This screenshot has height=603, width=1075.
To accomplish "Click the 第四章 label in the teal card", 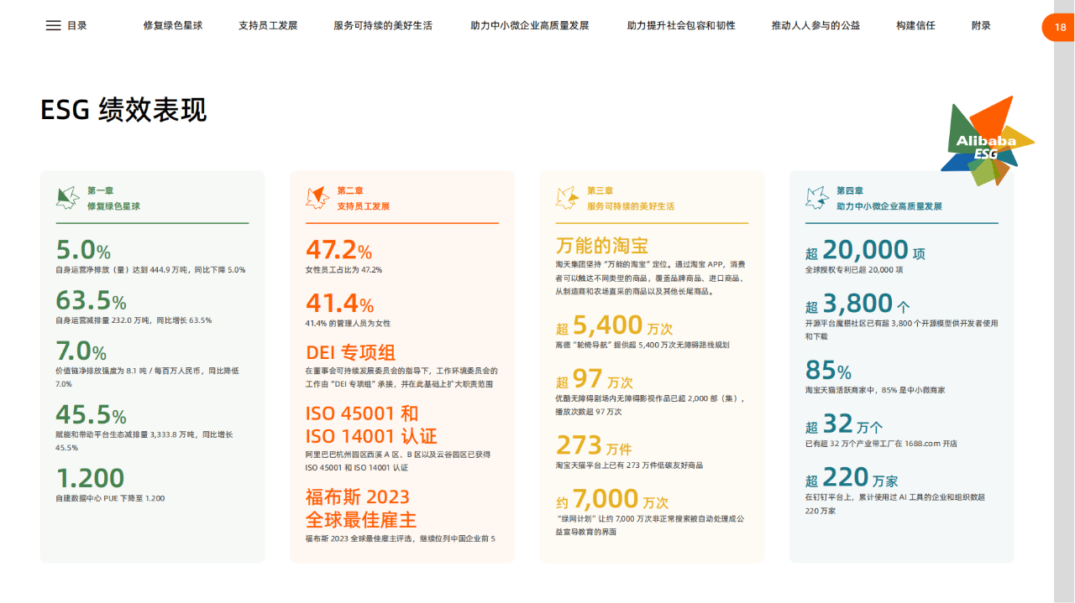I will pos(850,190).
